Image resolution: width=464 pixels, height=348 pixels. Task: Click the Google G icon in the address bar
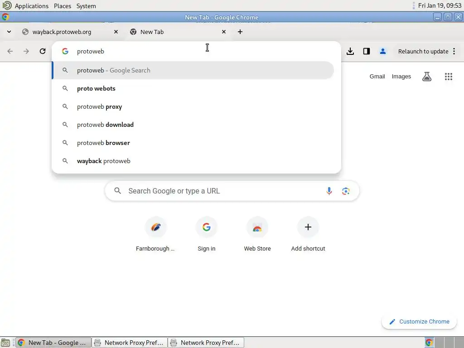[x=65, y=51]
